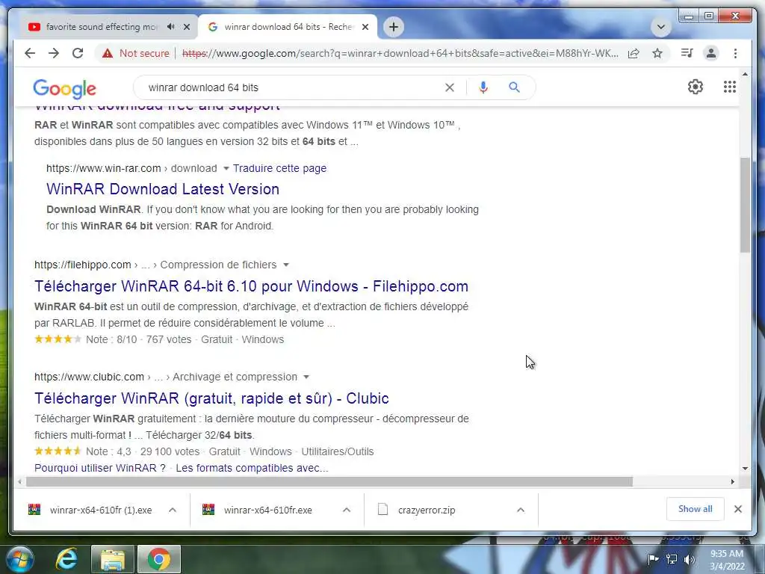Open Windows Explorer from the taskbar
This screenshot has width=765, height=574.
pos(113,559)
